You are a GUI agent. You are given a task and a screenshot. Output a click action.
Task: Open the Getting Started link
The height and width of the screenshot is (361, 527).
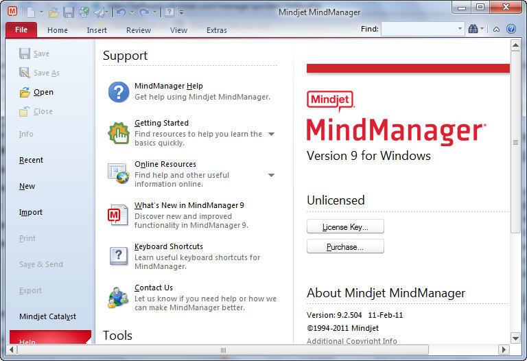(162, 123)
